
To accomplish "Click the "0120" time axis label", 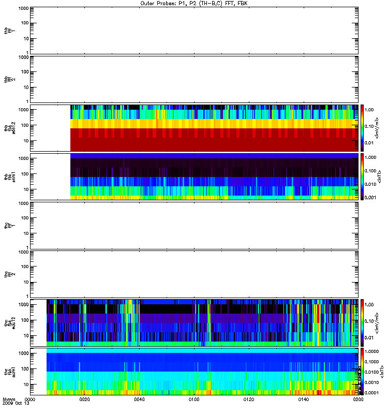I will coord(249,400).
